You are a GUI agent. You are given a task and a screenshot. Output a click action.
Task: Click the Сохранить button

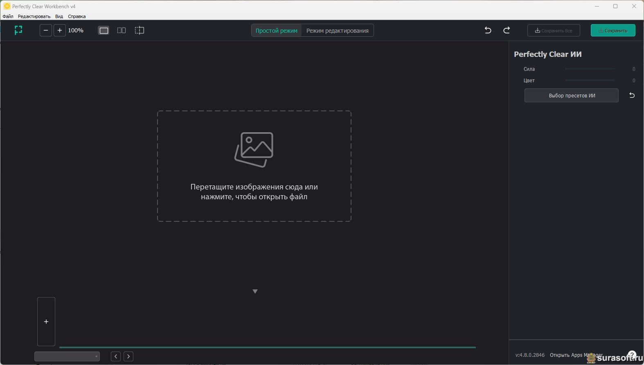tap(613, 30)
